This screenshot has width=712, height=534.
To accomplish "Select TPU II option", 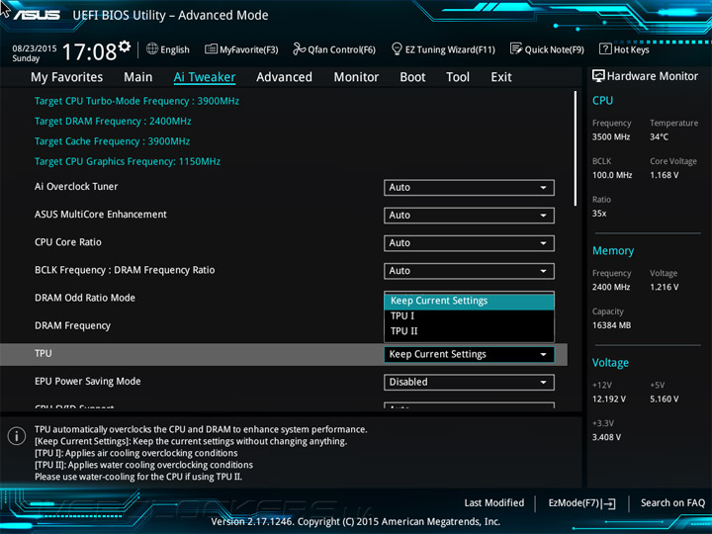I will coord(469,331).
